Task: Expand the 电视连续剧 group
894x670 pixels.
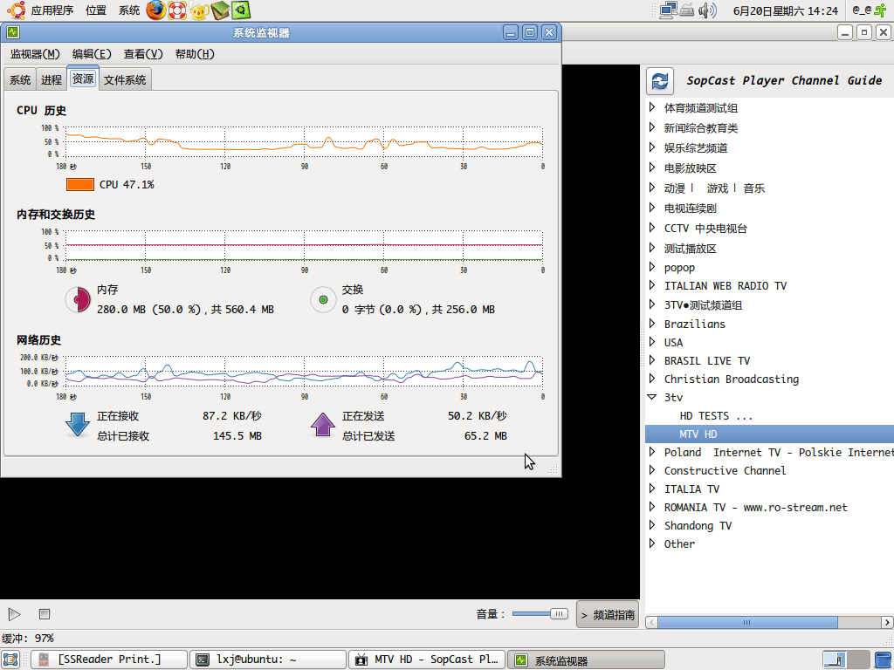Action: pos(652,207)
